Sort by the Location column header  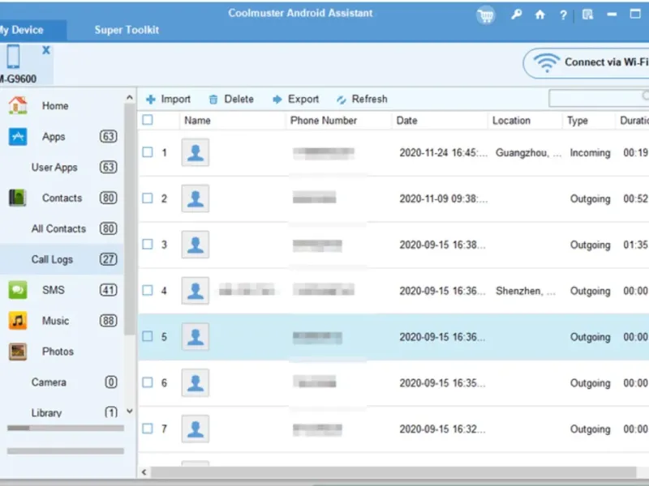525,121
